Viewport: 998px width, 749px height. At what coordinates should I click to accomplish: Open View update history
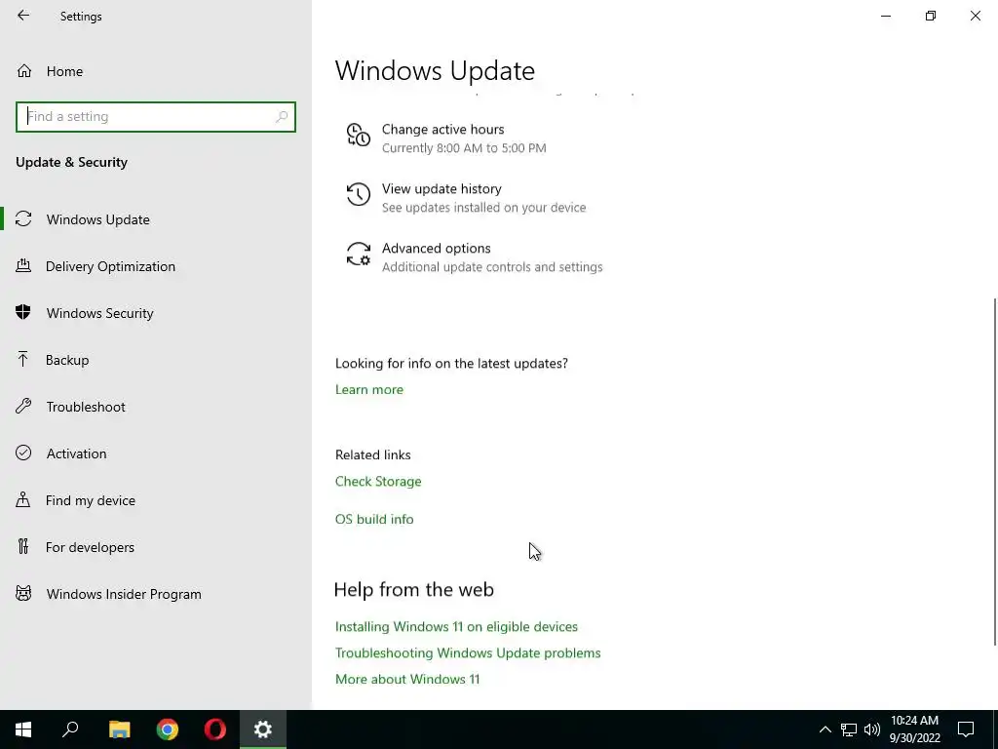(x=441, y=189)
